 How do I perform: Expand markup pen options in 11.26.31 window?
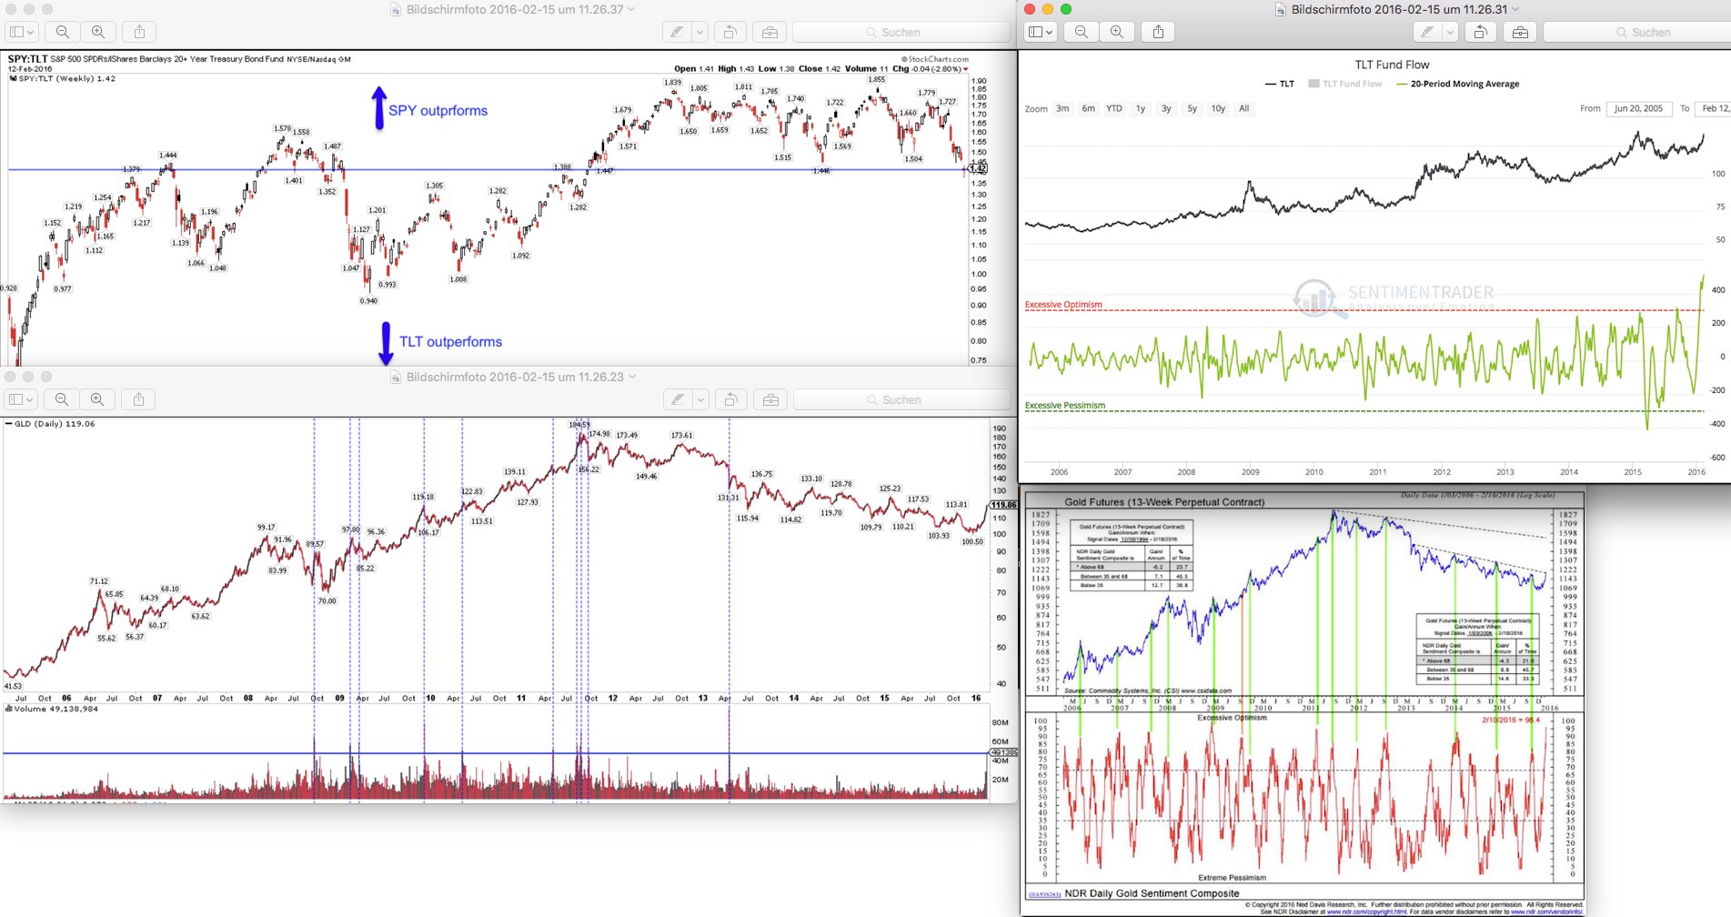coord(1450,32)
